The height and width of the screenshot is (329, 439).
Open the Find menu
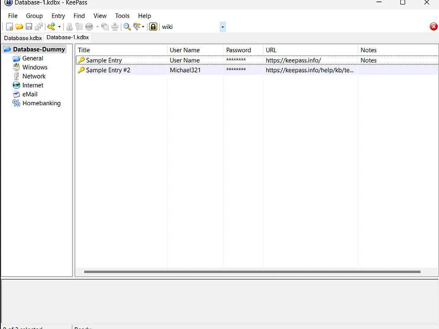pyautogui.click(x=79, y=16)
